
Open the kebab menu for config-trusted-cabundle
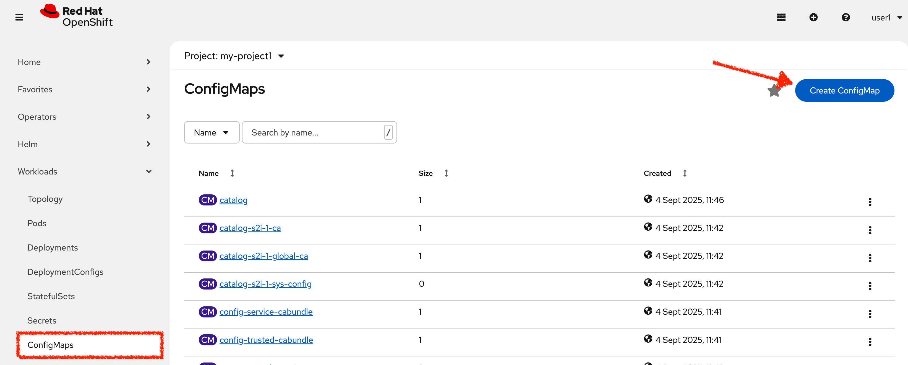[870, 341]
